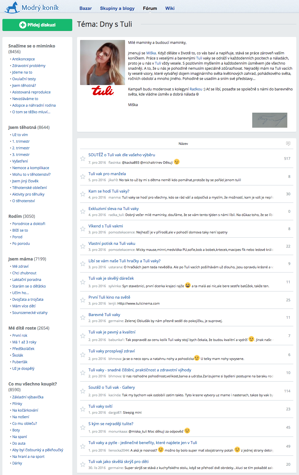Open the Antikoncepce forum section
The image size is (299, 475).
tap(23, 59)
